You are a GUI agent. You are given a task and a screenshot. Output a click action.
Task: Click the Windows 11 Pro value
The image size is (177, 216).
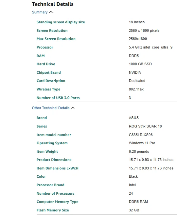coord(142,143)
